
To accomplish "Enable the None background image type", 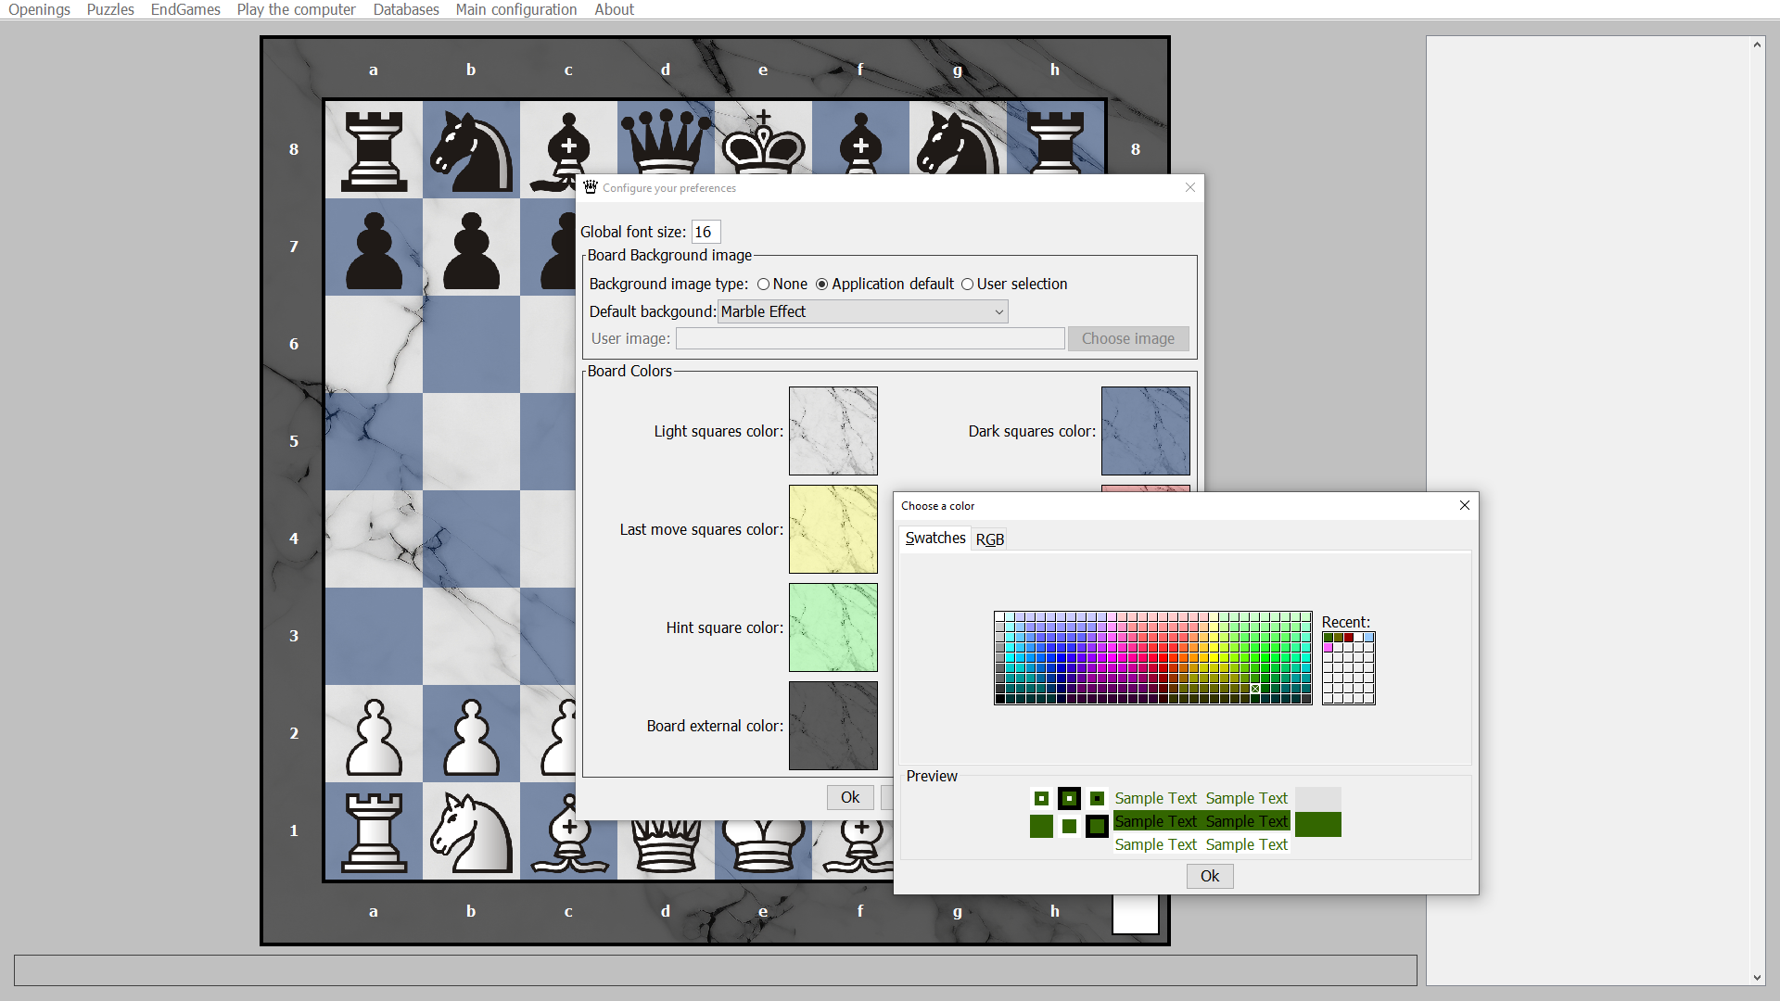I will 763,285.
